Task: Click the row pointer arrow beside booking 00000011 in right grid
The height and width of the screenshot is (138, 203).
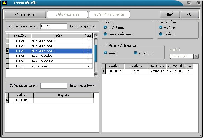Action: [x=104, y=71]
